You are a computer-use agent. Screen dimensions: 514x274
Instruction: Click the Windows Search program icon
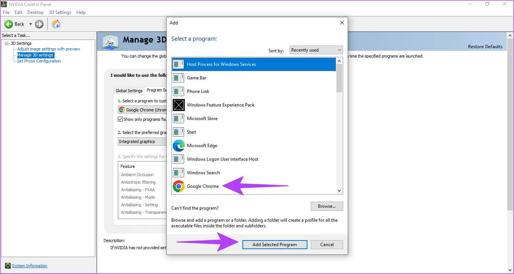[178, 173]
